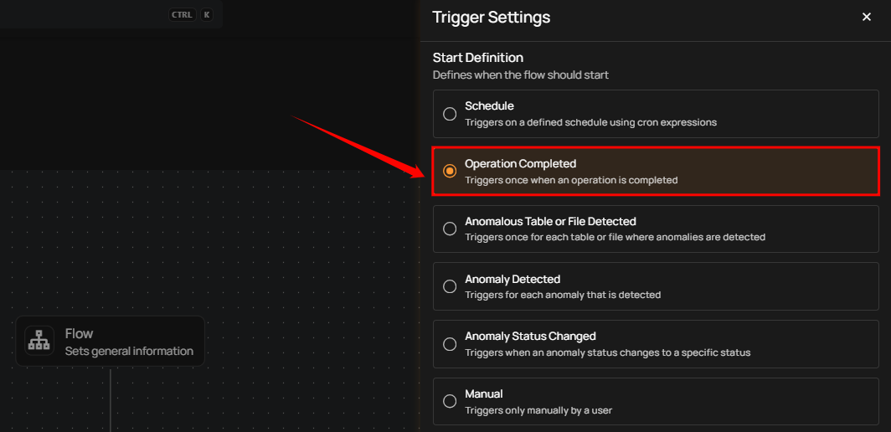This screenshot has height=432, width=891.
Task: Click the Operation Completed option title
Action: [520, 163]
